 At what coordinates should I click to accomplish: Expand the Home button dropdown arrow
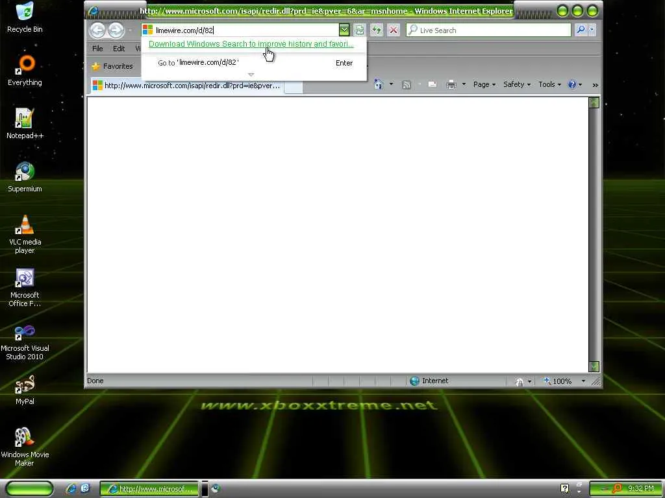[392, 84]
